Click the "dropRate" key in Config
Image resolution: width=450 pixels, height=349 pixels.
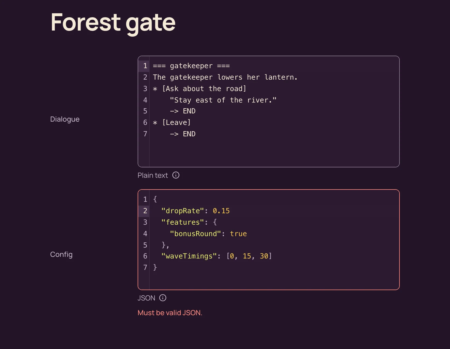(183, 211)
